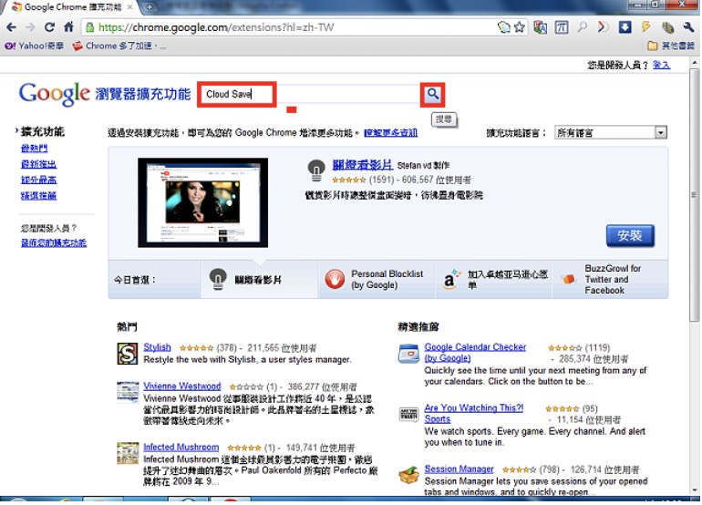Click the Google Calendar Checker icon
This screenshot has width=702, height=505.
408,354
